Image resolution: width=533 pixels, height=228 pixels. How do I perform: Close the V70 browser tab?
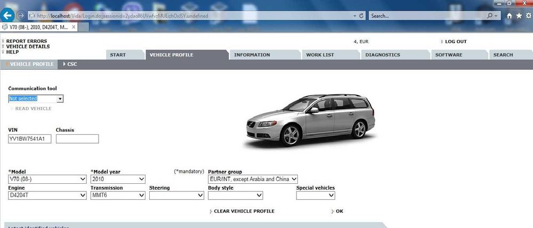74,27
